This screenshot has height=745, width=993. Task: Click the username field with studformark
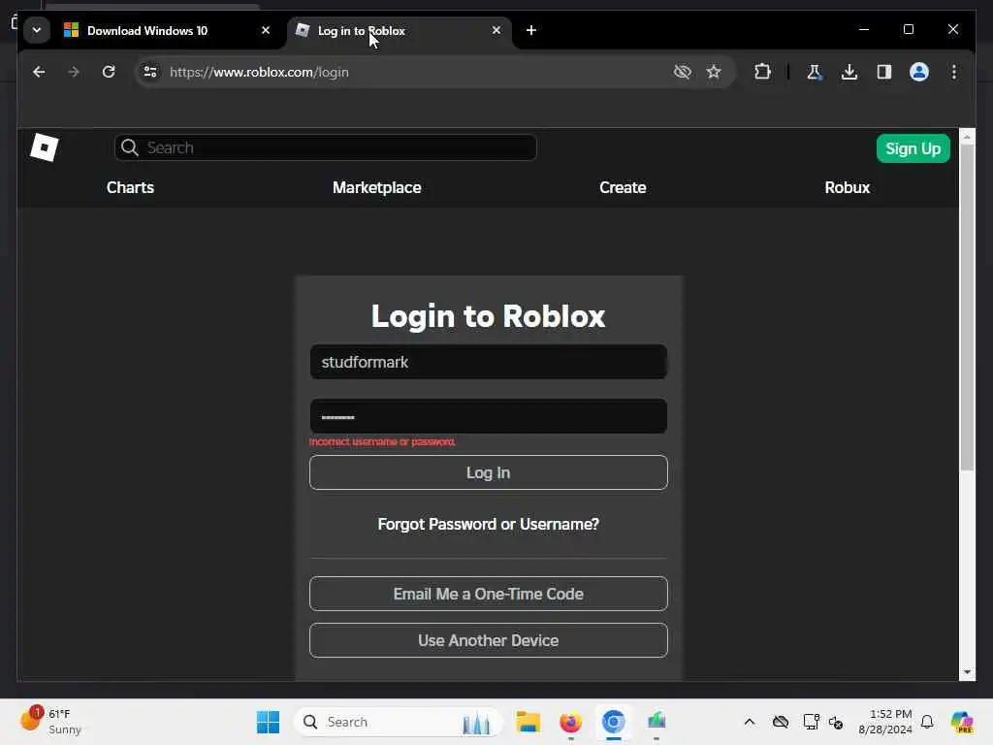pos(489,362)
